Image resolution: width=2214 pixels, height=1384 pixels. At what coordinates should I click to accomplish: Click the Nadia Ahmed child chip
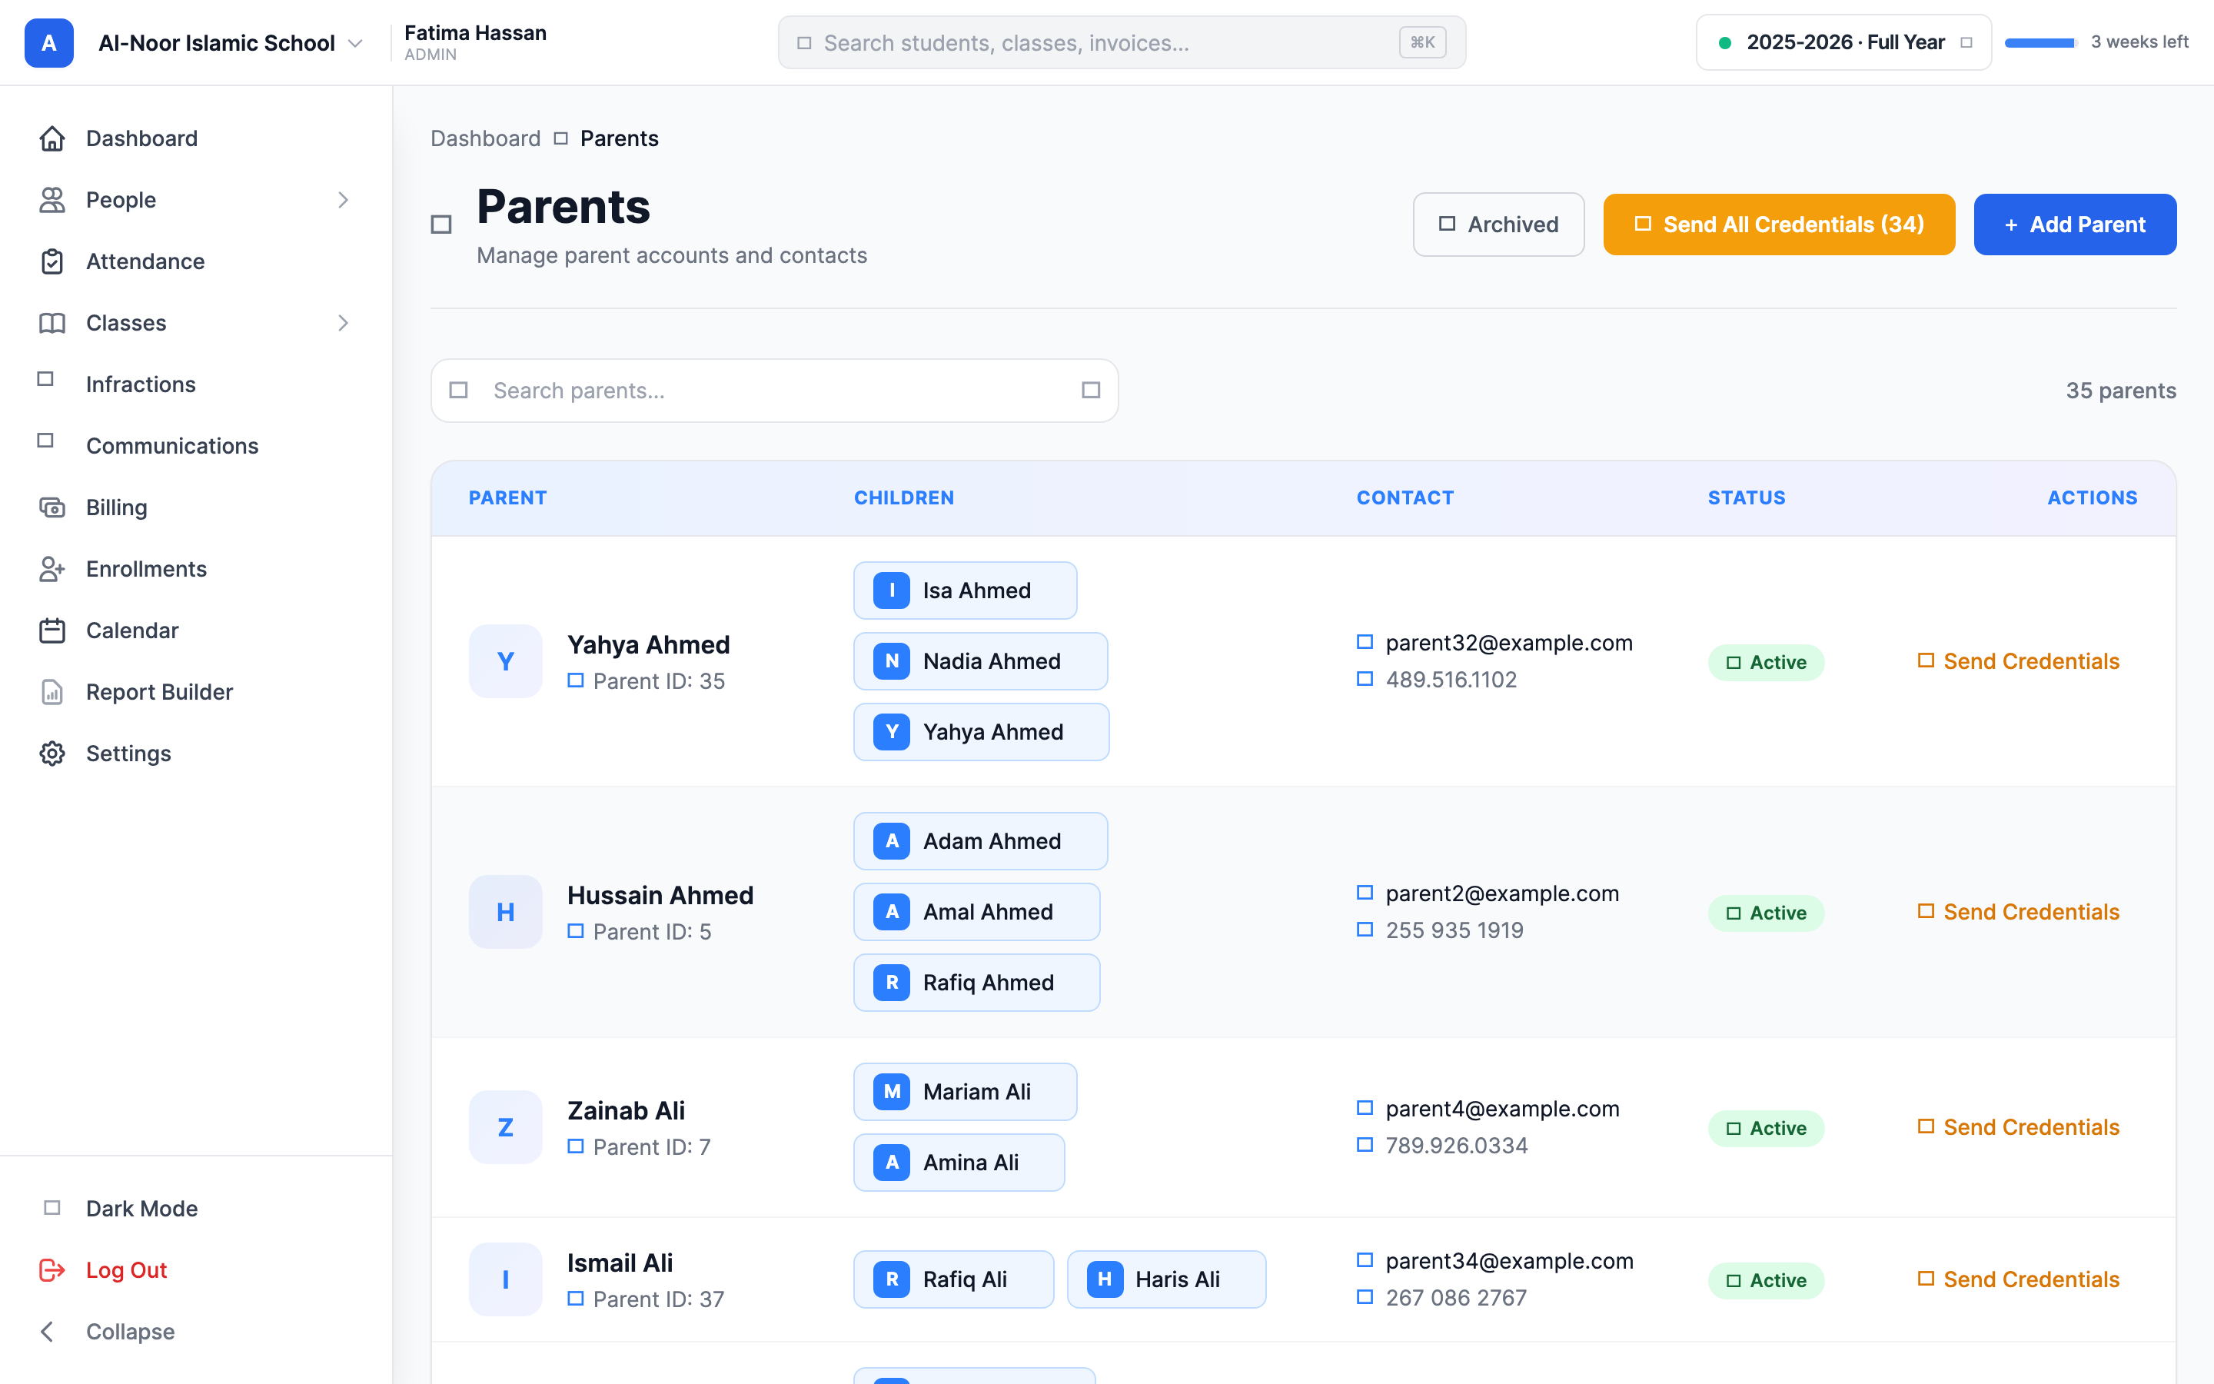pos(981,661)
